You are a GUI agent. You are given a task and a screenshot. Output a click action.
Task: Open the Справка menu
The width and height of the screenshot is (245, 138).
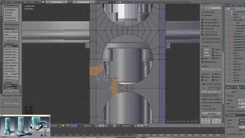[x=36, y=2]
